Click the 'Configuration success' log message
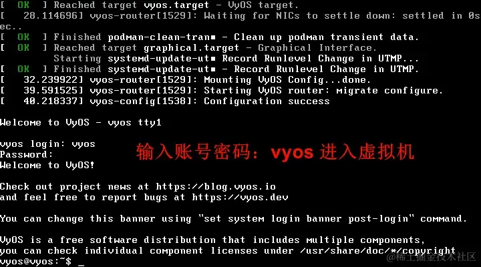The width and height of the screenshot is (481, 267). click(267, 101)
